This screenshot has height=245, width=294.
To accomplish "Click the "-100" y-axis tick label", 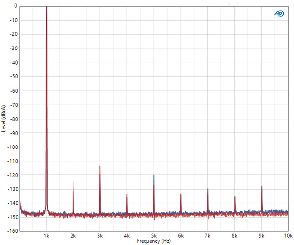I will point(12,147).
